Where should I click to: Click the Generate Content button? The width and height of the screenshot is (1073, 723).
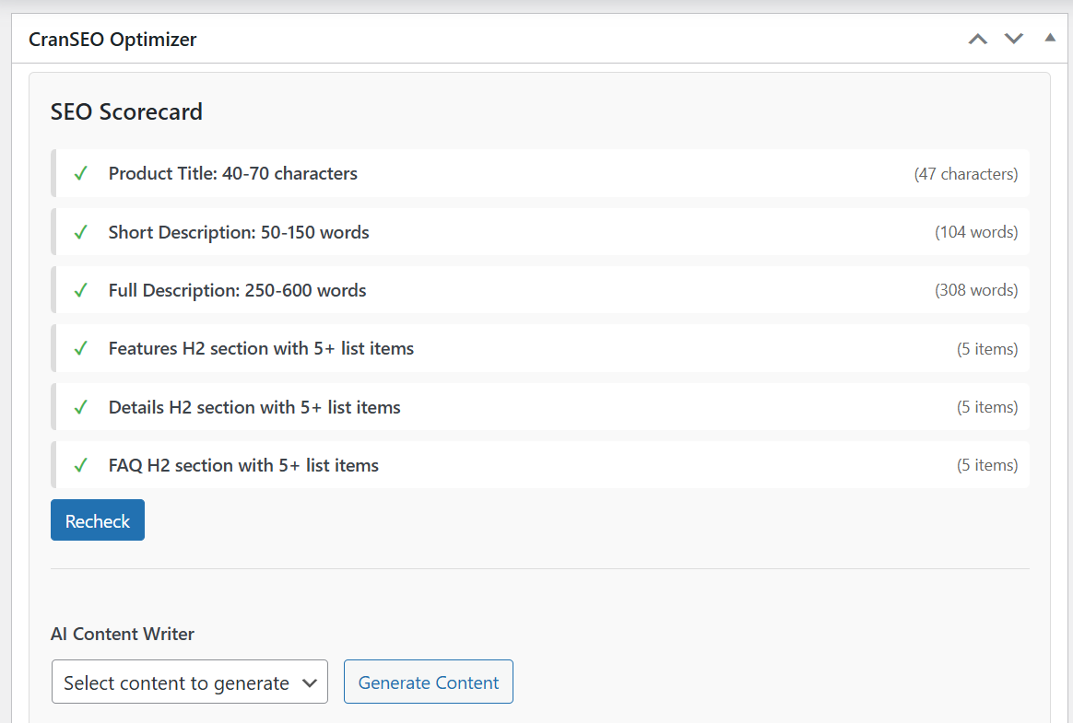point(428,682)
